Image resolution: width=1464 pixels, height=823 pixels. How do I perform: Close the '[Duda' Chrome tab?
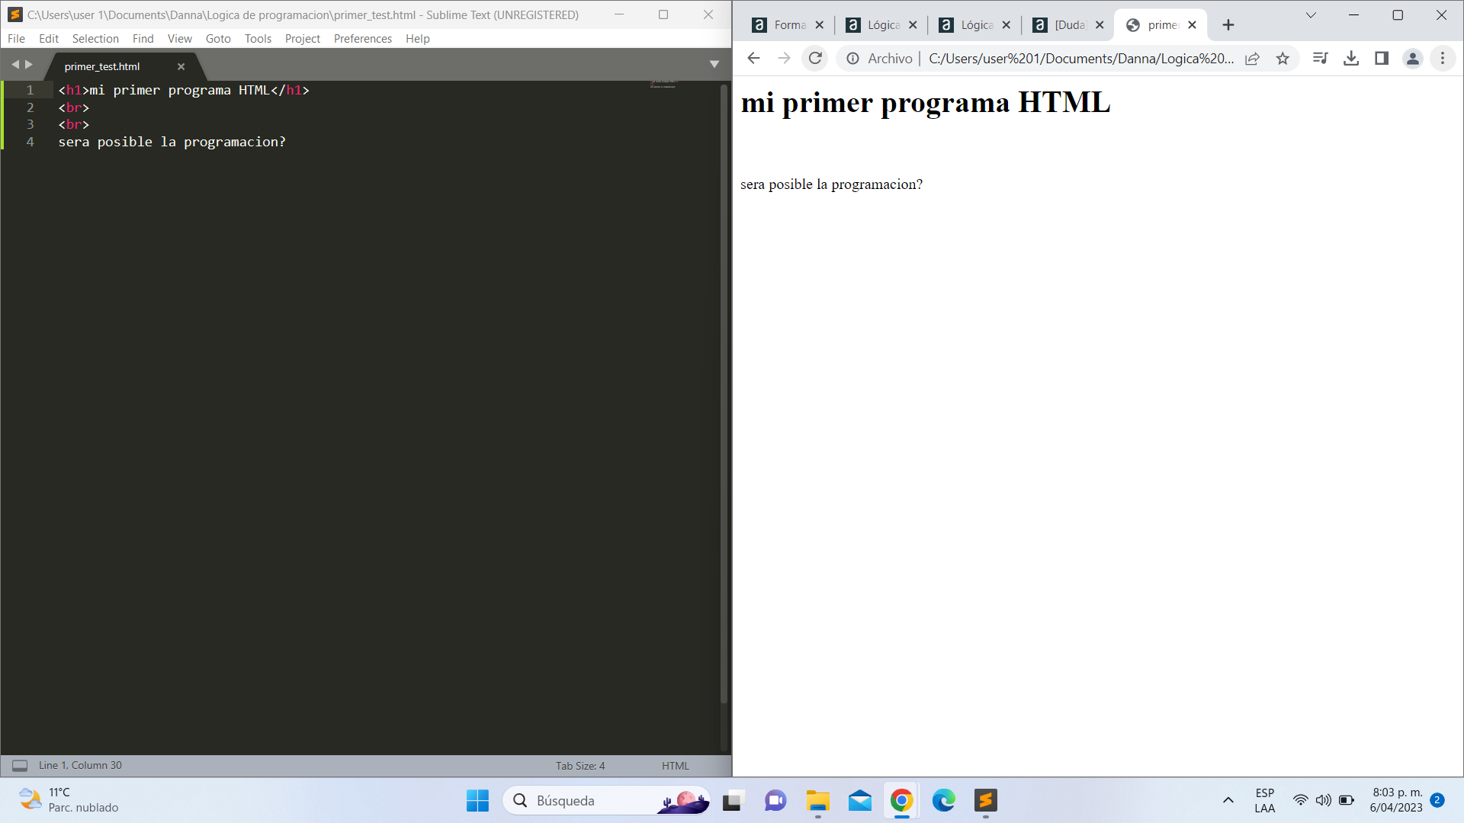(x=1100, y=25)
